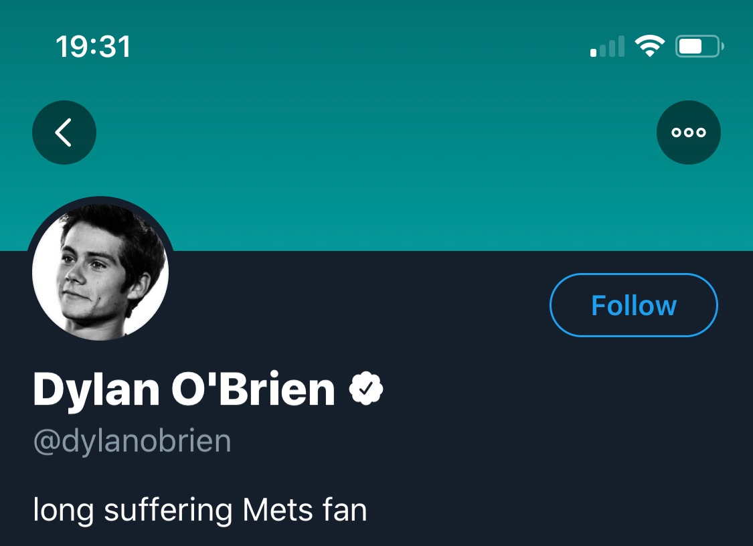Image resolution: width=753 pixels, height=546 pixels.
Task: Tap the bio text about Mets fan
Action: pyautogui.click(x=200, y=511)
